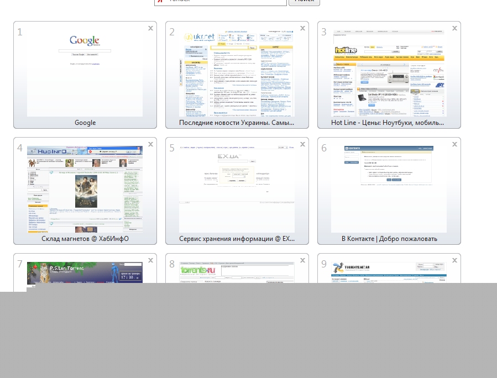Screen dimensions: 497x378
Task: Remove the В Контакте speed dial entry
Action: [x=454, y=144]
